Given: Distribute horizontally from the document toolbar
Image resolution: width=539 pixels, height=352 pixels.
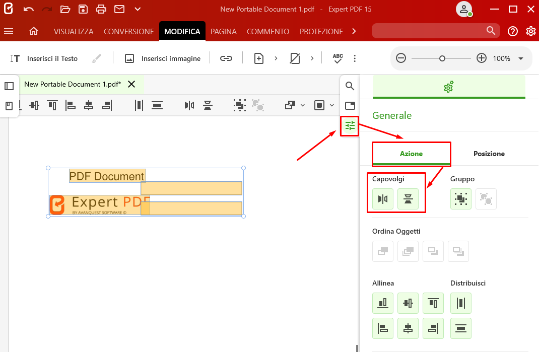Looking at the screenshot, I should tap(139, 105).
